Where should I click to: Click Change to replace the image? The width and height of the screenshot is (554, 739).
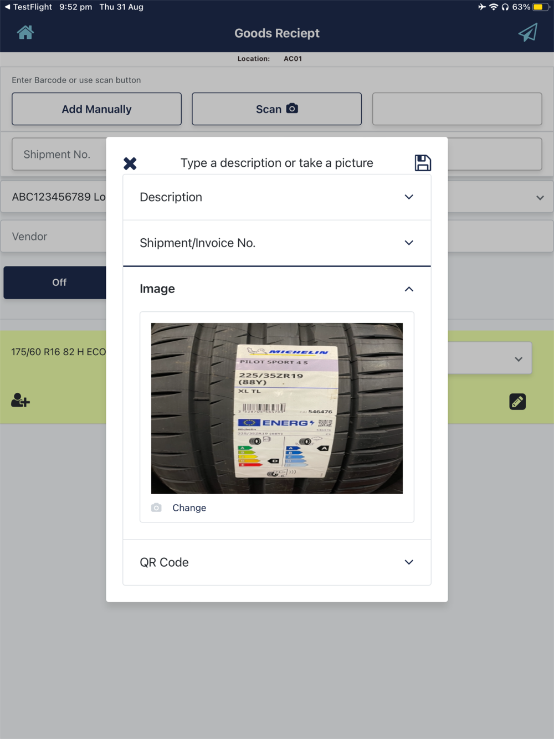tap(189, 507)
